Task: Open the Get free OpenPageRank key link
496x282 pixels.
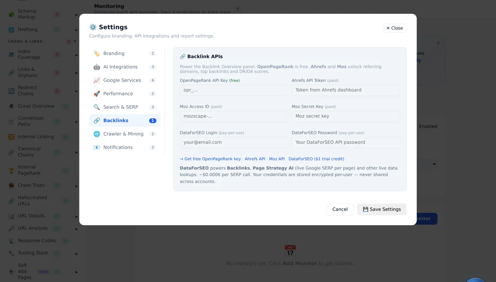Action: (210, 159)
